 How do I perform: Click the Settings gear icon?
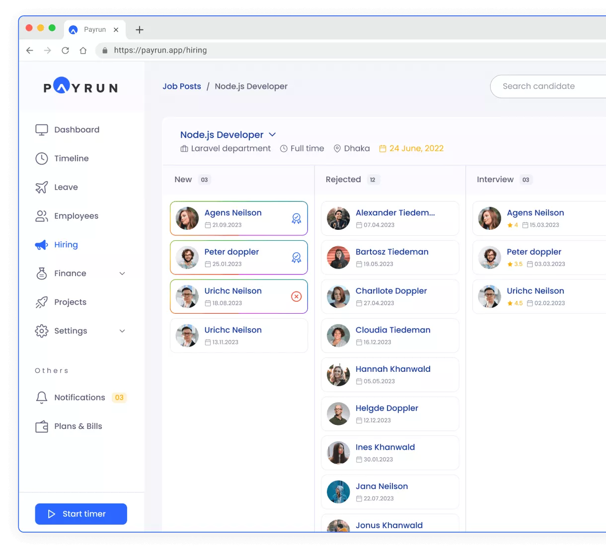[42, 331]
